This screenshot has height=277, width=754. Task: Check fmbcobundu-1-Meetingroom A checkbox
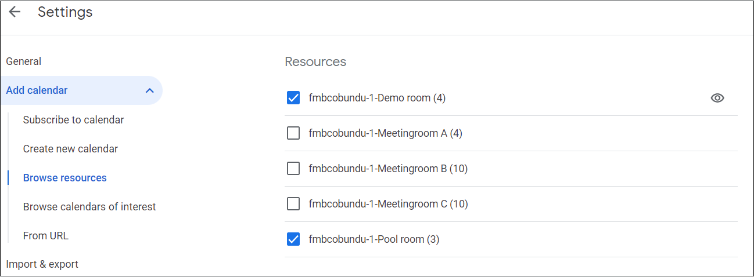coord(293,133)
